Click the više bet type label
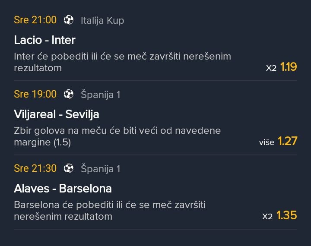The height and width of the screenshot is (246, 311). [x=267, y=142]
